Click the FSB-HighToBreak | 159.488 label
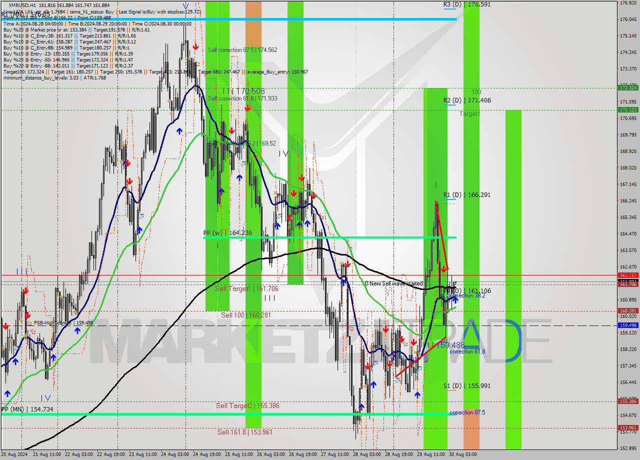This screenshot has width=640, height=460. tap(63, 323)
